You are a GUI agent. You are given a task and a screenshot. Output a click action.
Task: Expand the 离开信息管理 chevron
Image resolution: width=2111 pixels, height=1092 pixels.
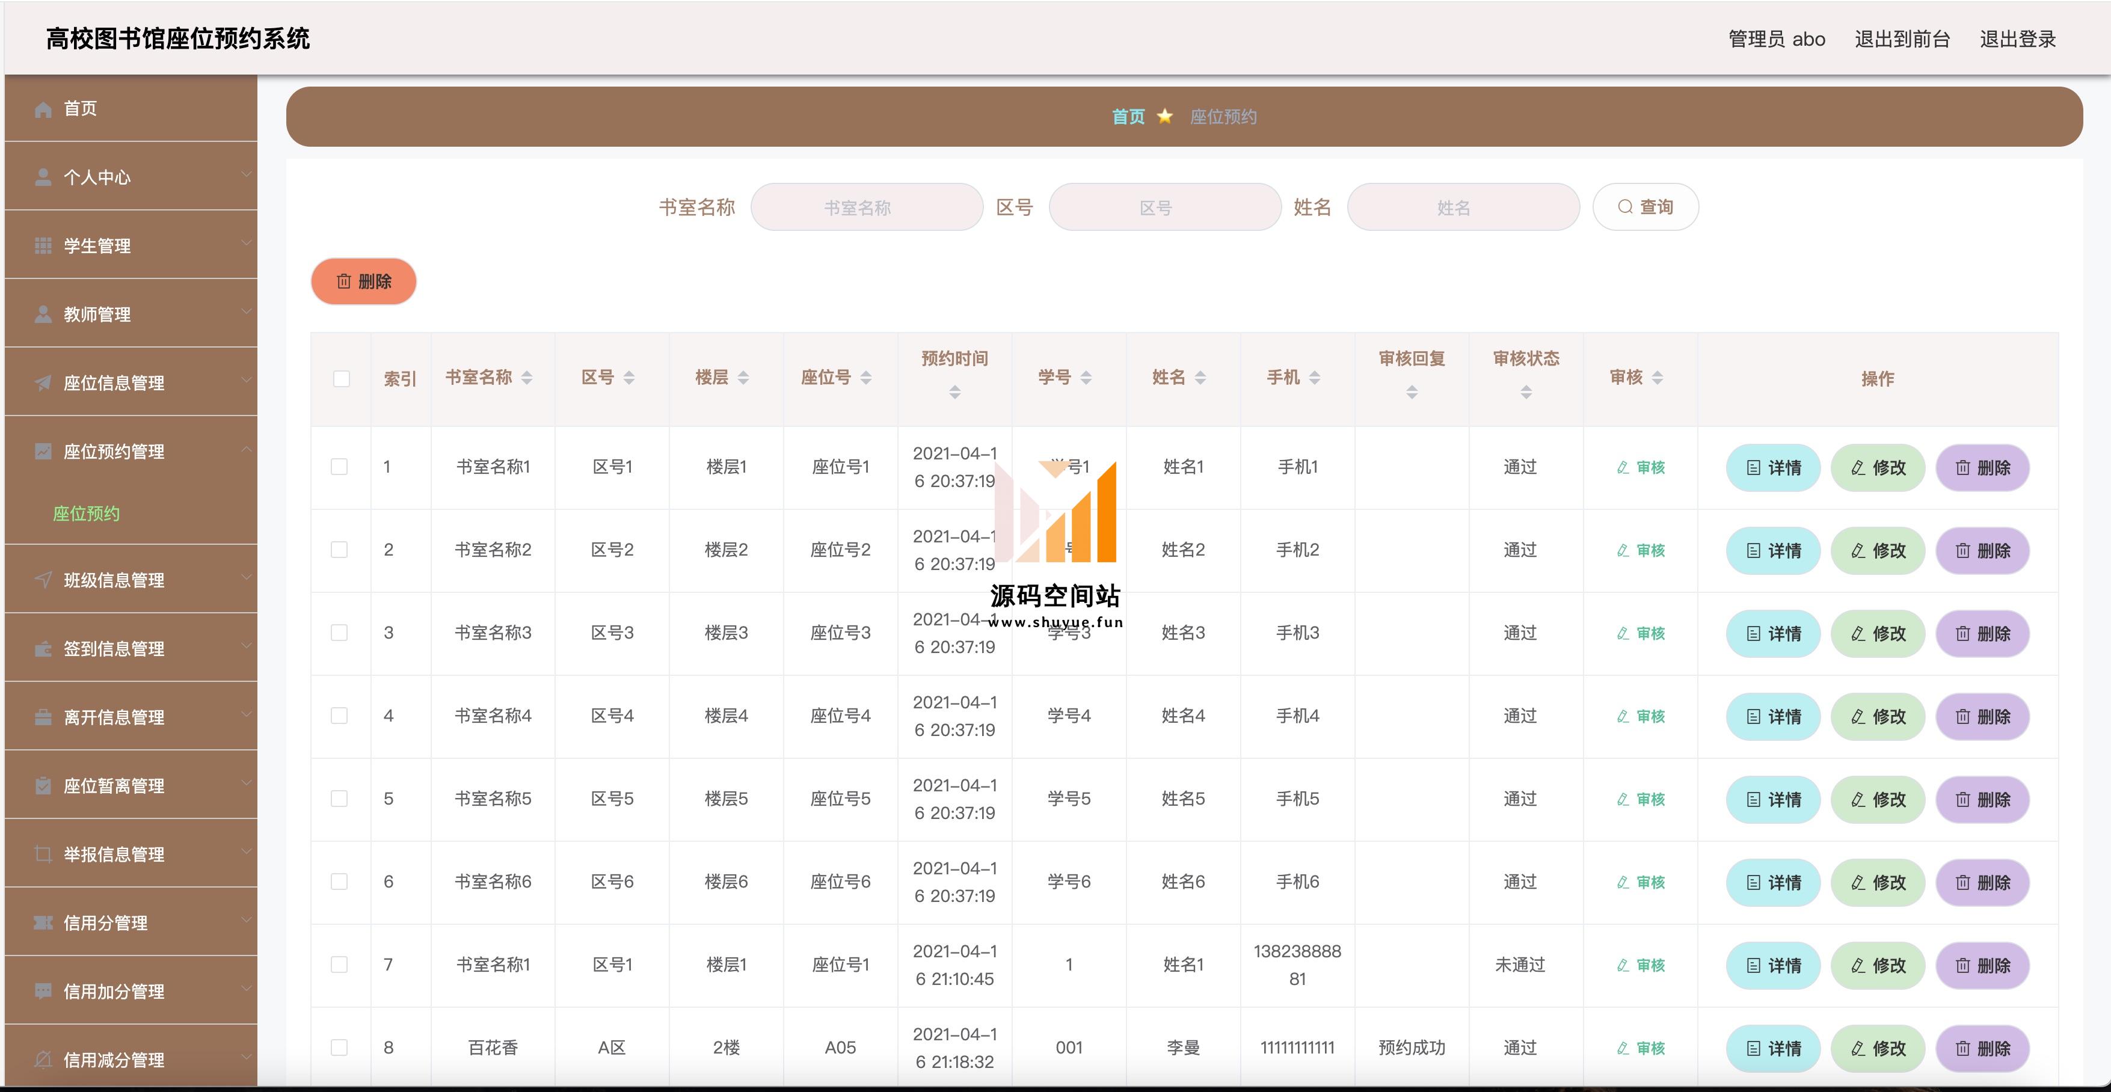click(x=246, y=714)
